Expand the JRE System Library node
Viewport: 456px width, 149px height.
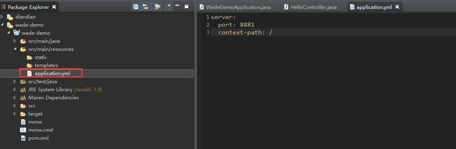(x=15, y=90)
